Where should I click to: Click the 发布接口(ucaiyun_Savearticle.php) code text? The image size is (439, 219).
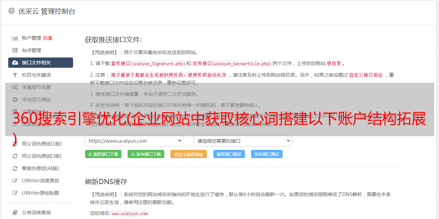232,63
